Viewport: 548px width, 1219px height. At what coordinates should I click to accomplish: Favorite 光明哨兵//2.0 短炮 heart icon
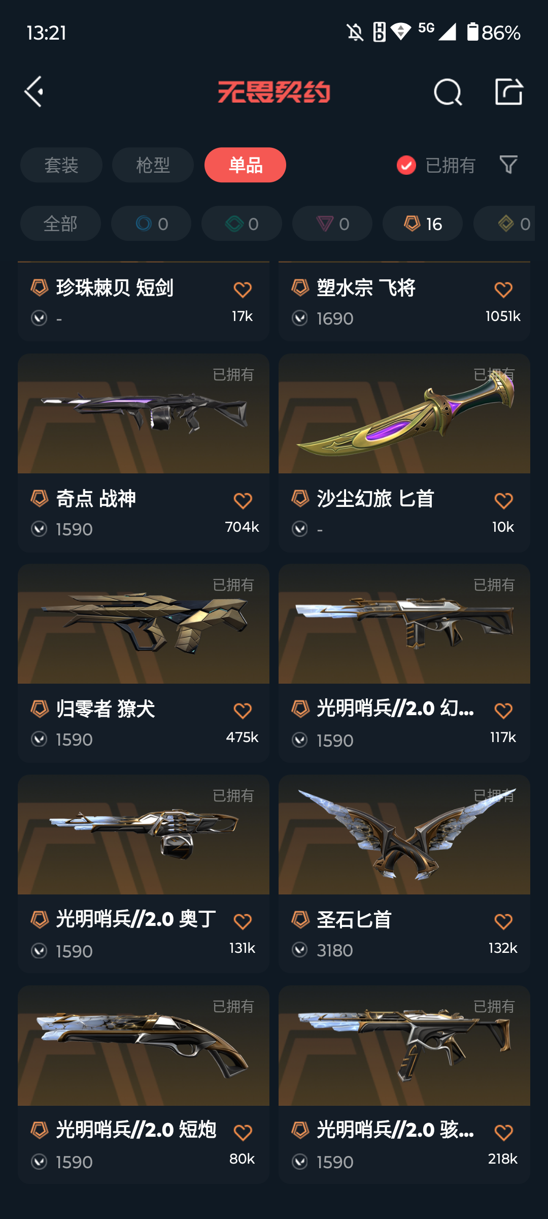click(243, 1133)
